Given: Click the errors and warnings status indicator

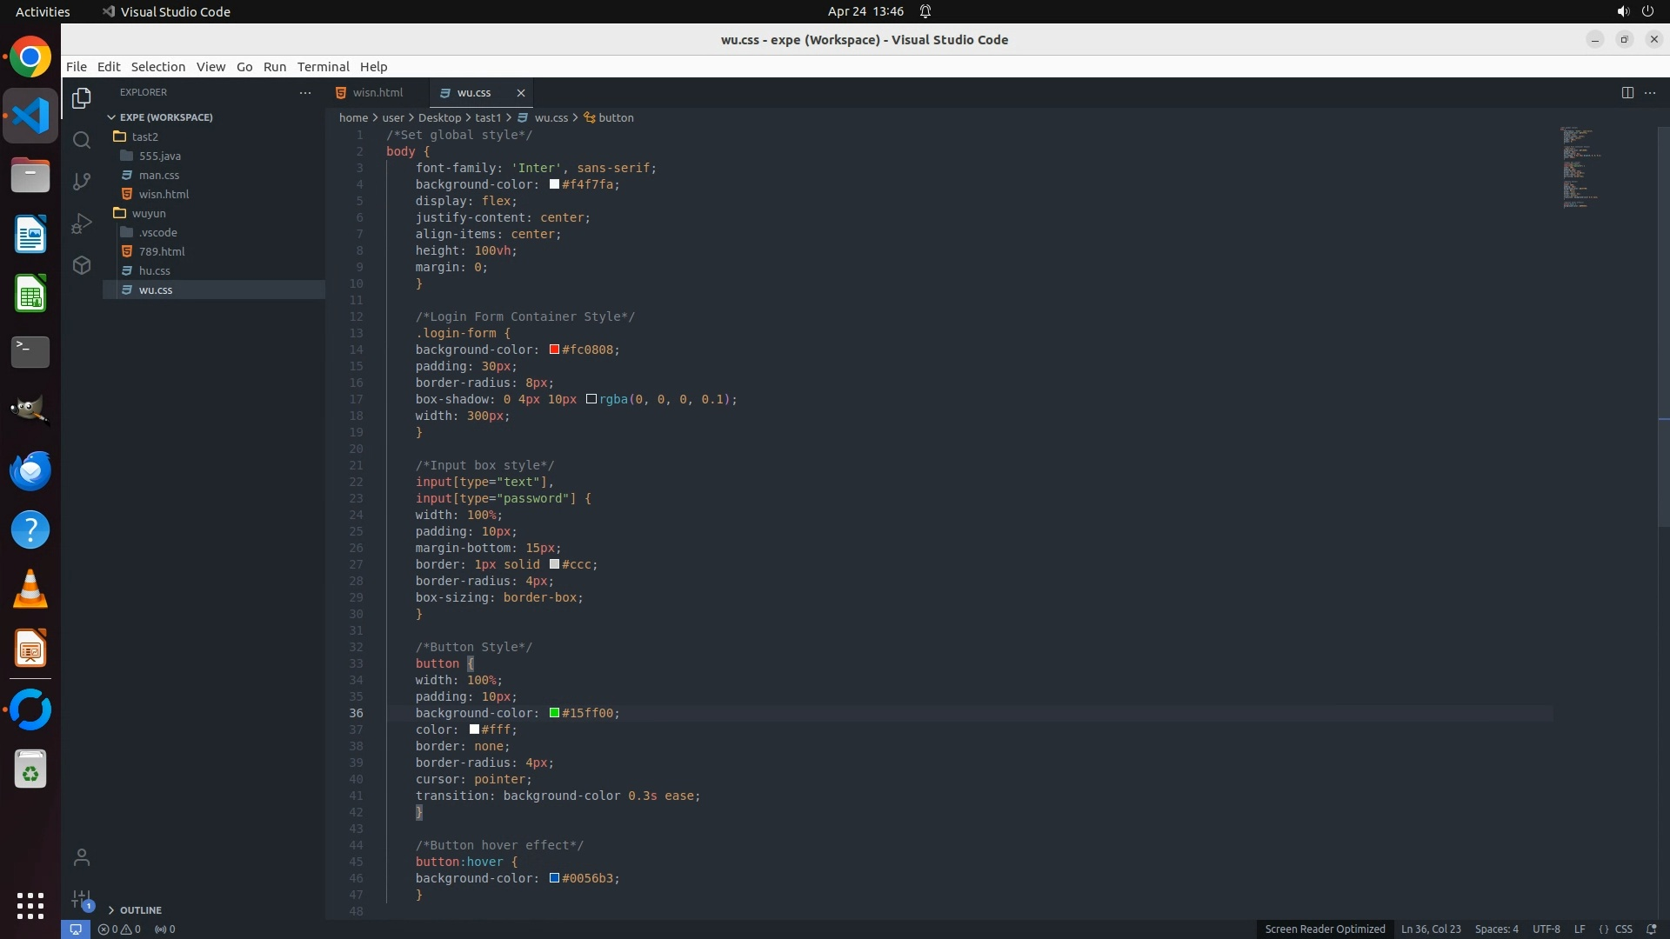Looking at the screenshot, I should [x=119, y=929].
